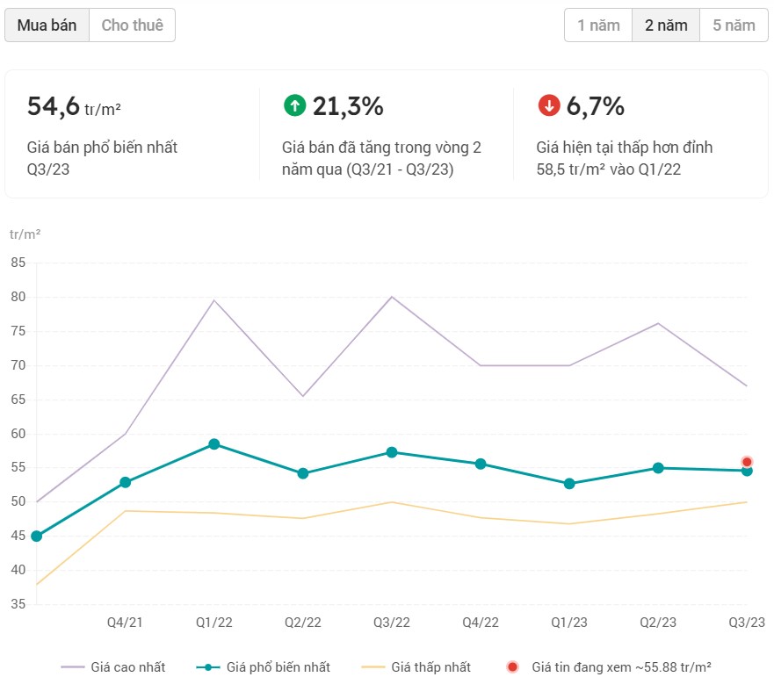Click the Giá tin đang xem legend entry

coord(609,667)
